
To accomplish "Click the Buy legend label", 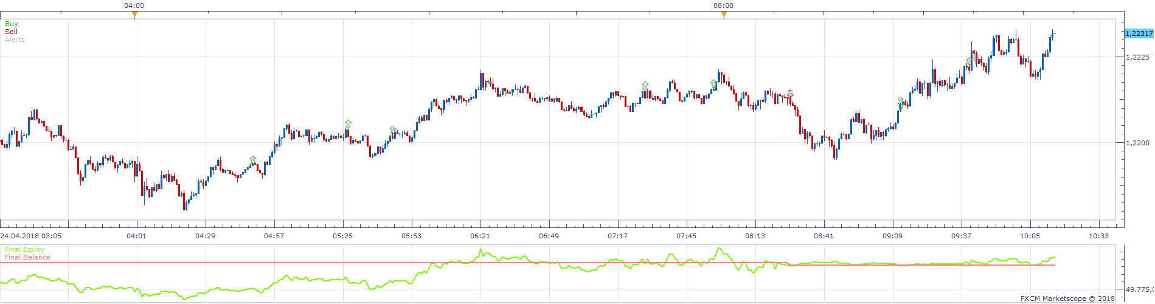I will point(12,24).
